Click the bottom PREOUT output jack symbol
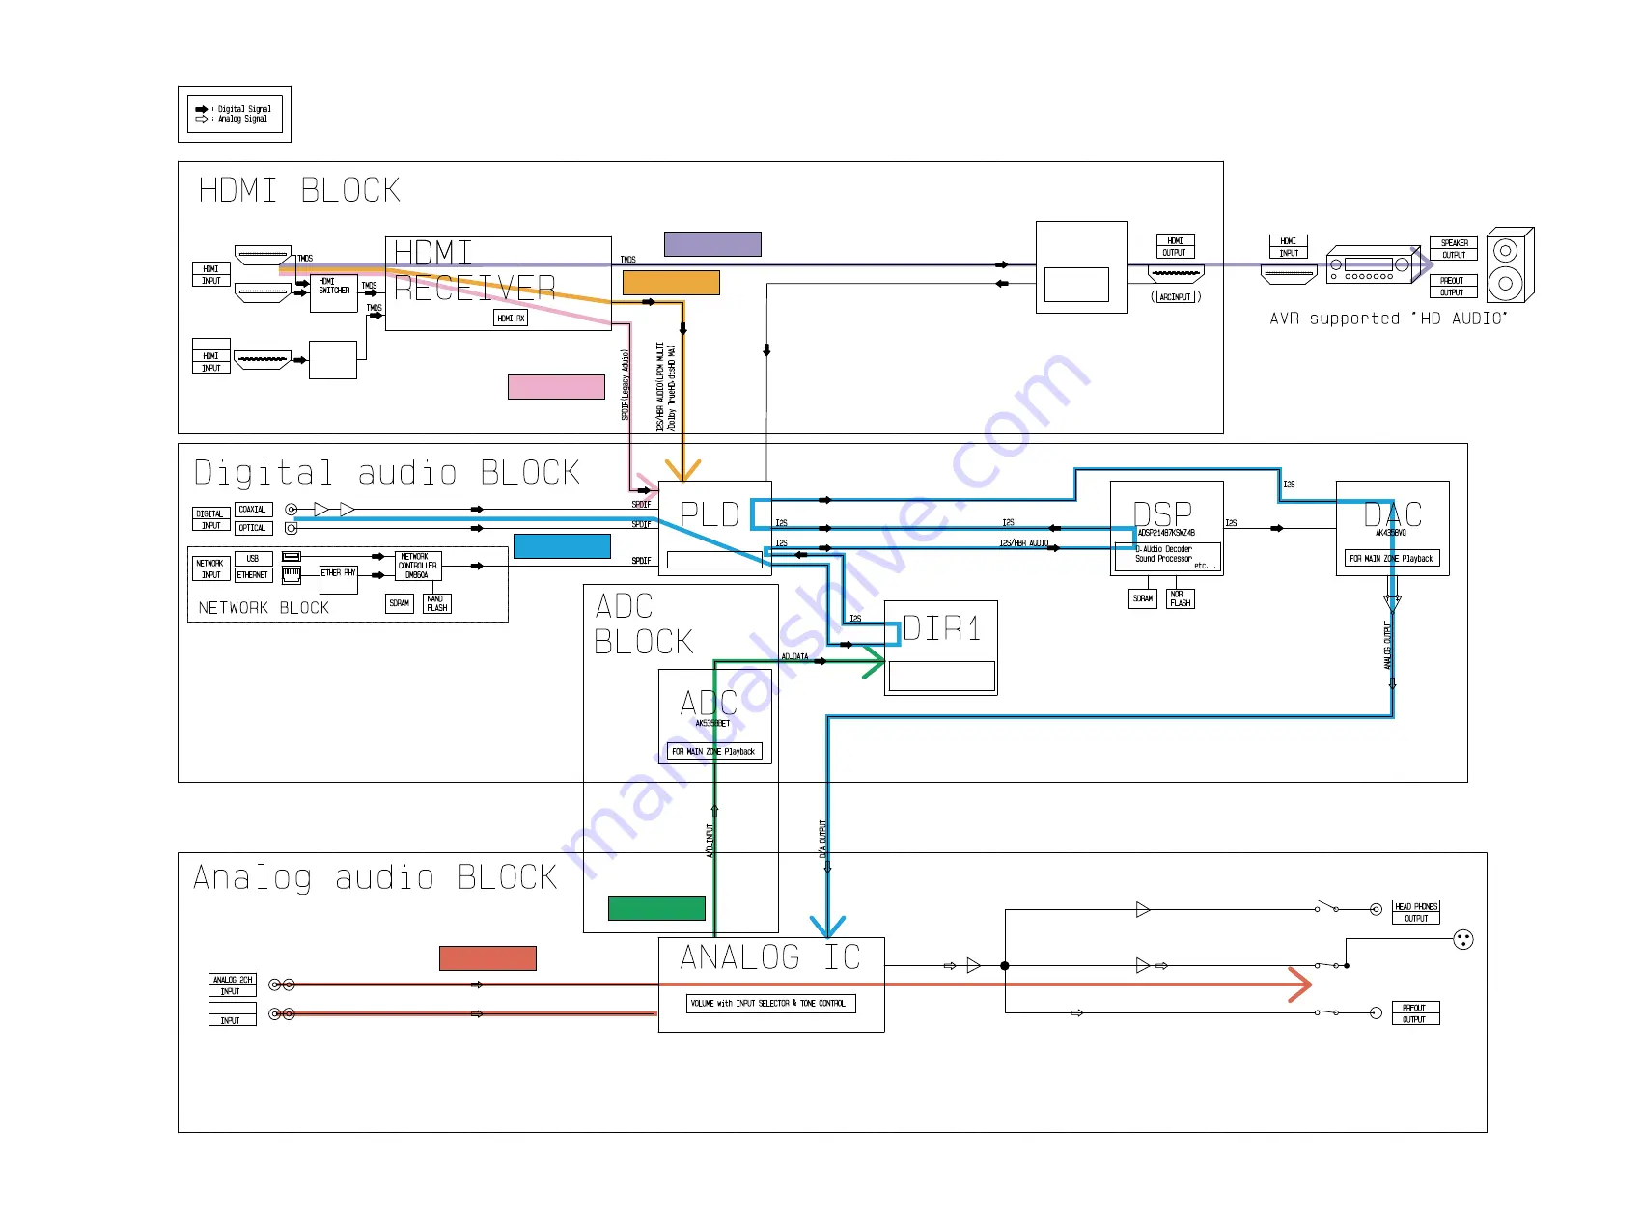 click(x=1376, y=1012)
